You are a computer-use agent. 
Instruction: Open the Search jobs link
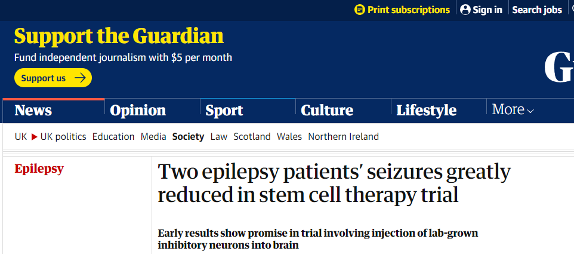(536, 10)
